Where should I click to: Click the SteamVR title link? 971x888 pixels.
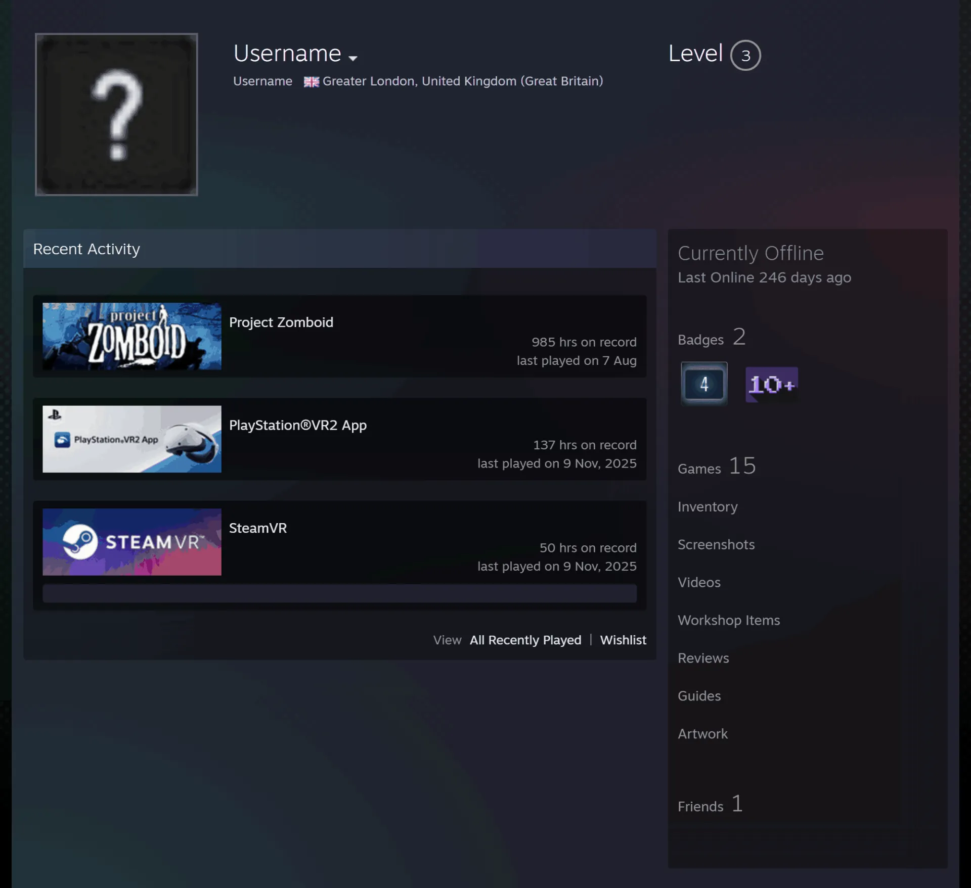258,528
